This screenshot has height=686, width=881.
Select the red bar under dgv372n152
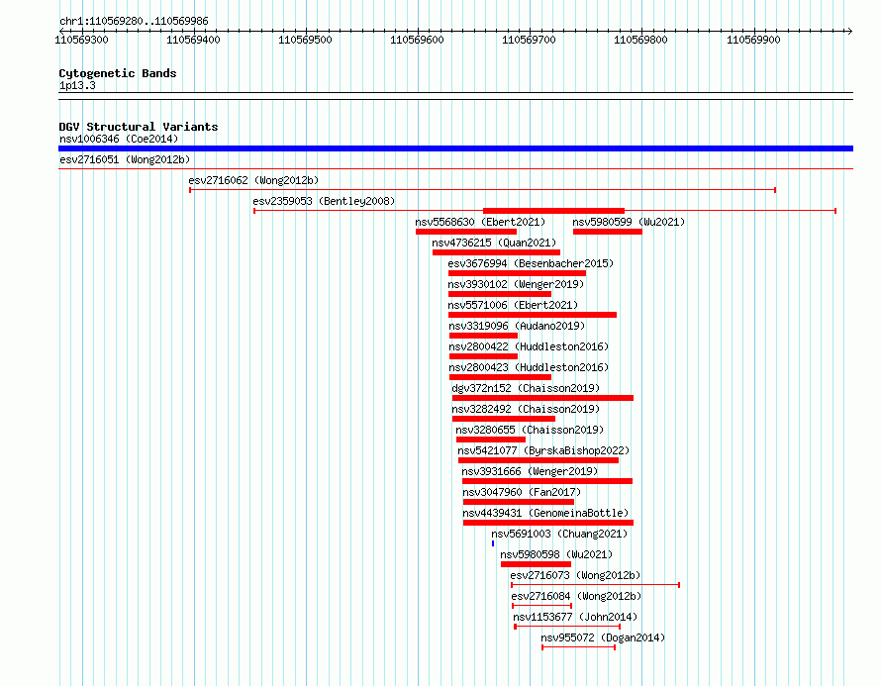[542, 398]
